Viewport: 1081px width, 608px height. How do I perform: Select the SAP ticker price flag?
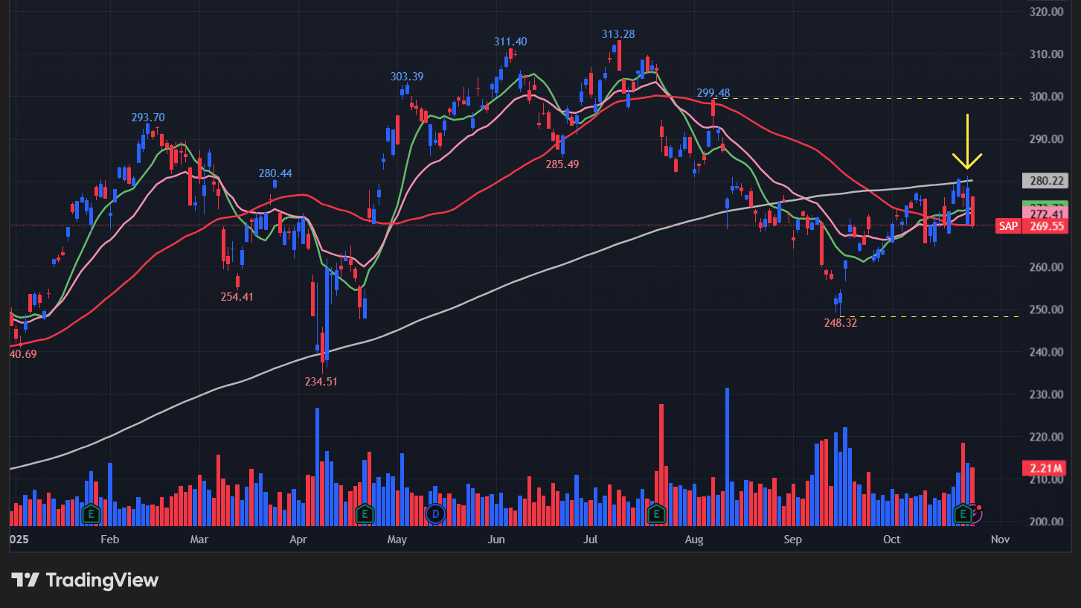(1008, 225)
